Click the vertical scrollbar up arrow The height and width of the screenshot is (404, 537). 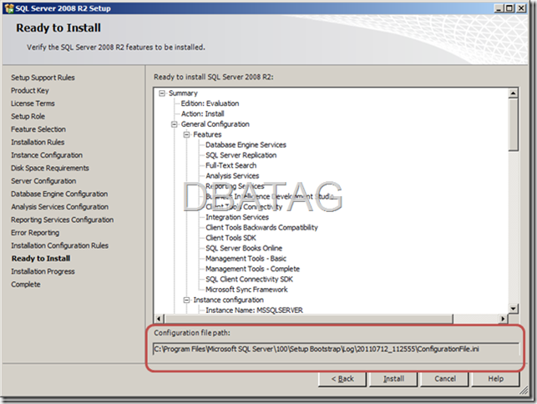(x=513, y=93)
